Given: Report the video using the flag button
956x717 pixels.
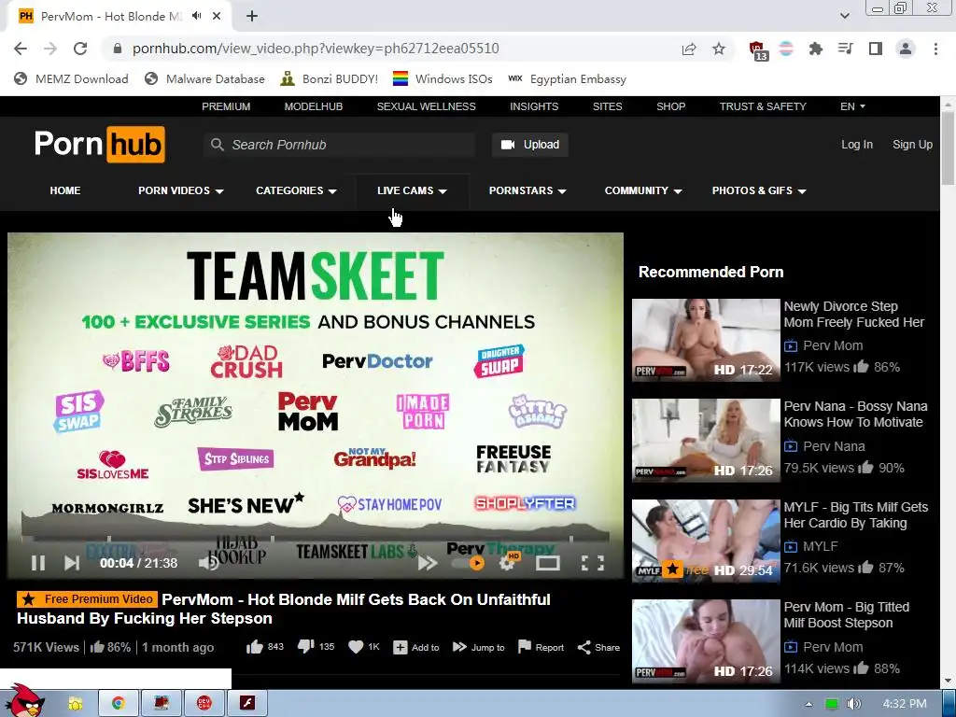Looking at the screenshot, I should click(541, 648).
